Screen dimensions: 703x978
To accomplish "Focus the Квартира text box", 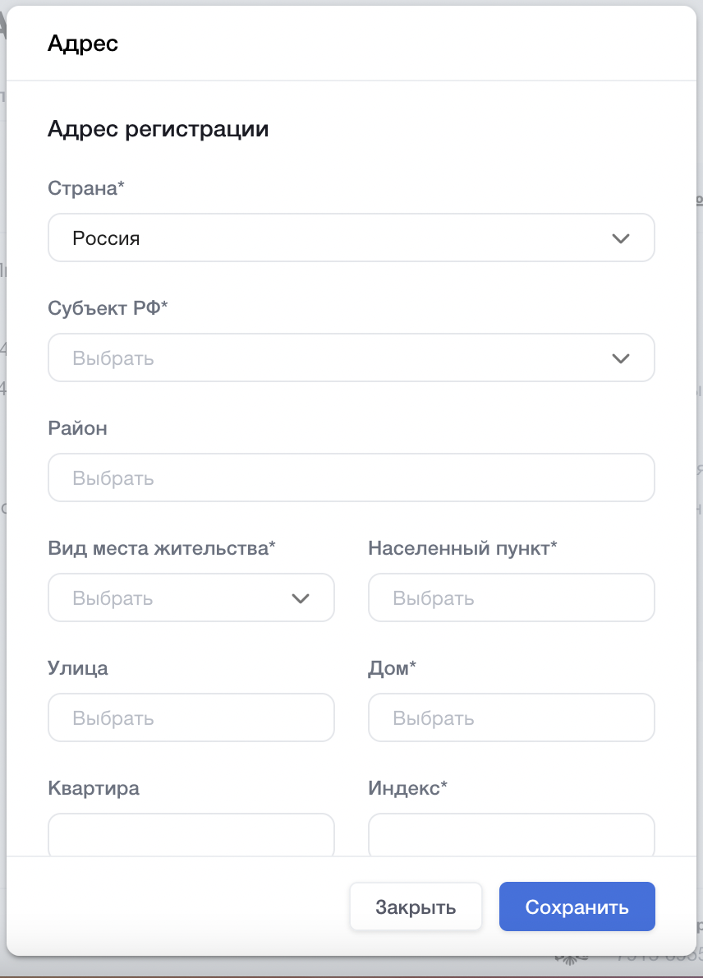I will pyautogui.click(x=191, y=834).
